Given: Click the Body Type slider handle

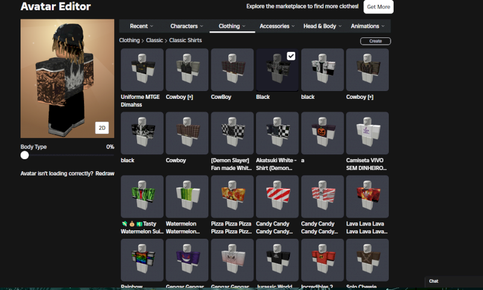Looking at the screenshot, I should pos(25,155).
